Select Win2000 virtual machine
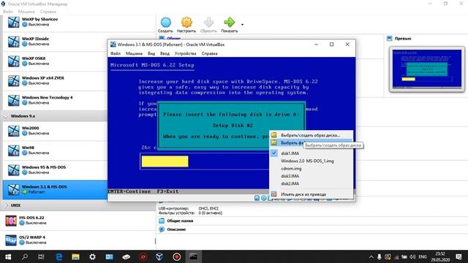The width and height of the screenshot is (468, 263). pos(56,131)
